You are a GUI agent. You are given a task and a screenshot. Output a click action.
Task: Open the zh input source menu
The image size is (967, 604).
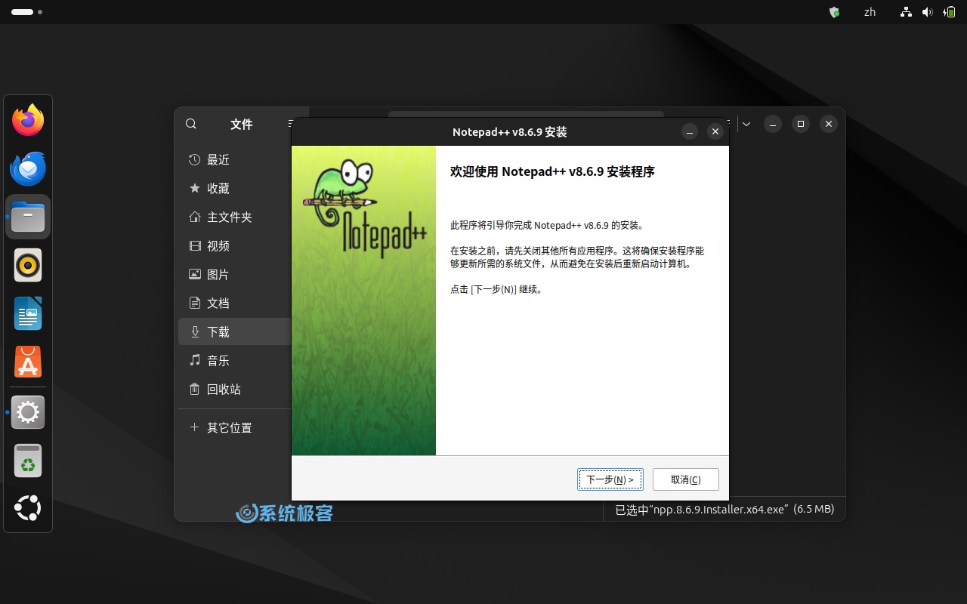click(x=870, y=12)
